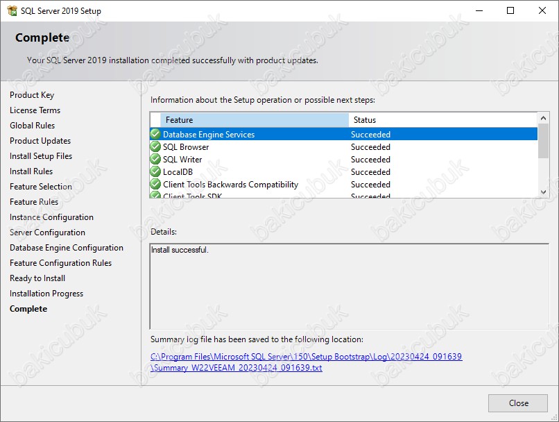
Task: Click the green check icon beside SQL Browser
Action: [155, 146]
